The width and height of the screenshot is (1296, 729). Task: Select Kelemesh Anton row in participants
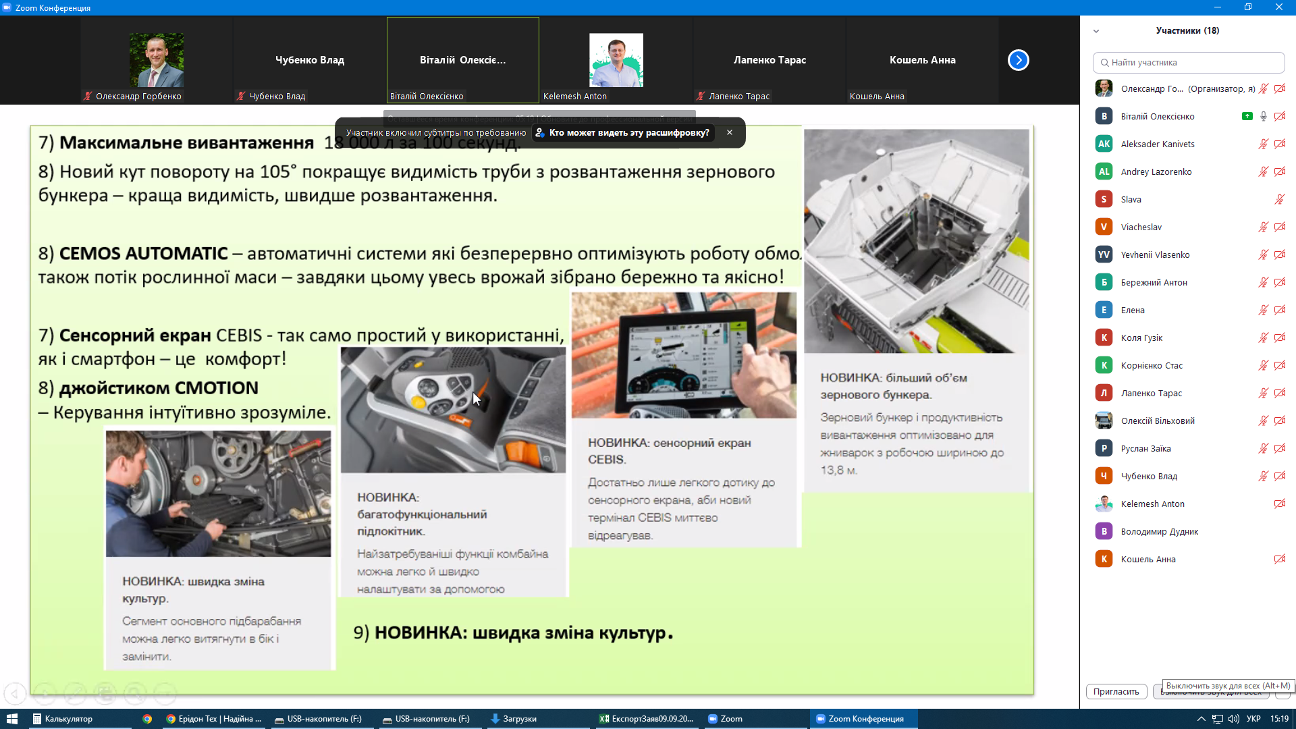(1188, 504)
